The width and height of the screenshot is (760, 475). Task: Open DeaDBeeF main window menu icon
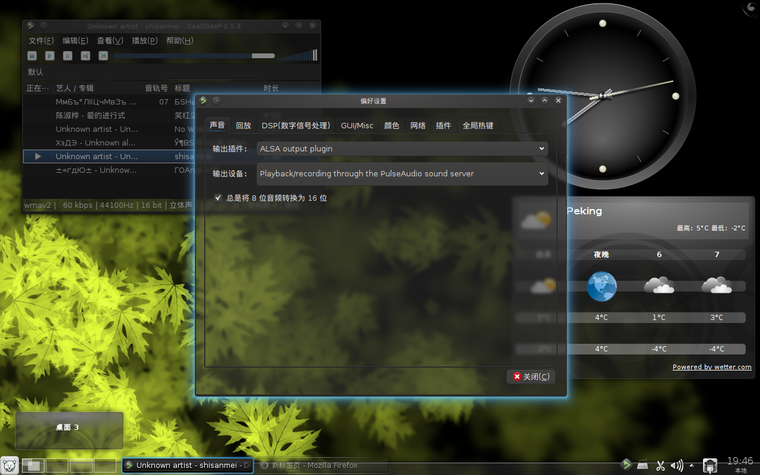(30, 26)
